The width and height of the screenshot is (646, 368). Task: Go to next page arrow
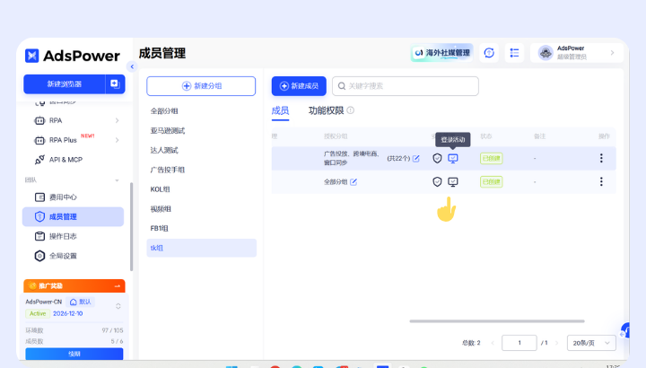[556, 343]
